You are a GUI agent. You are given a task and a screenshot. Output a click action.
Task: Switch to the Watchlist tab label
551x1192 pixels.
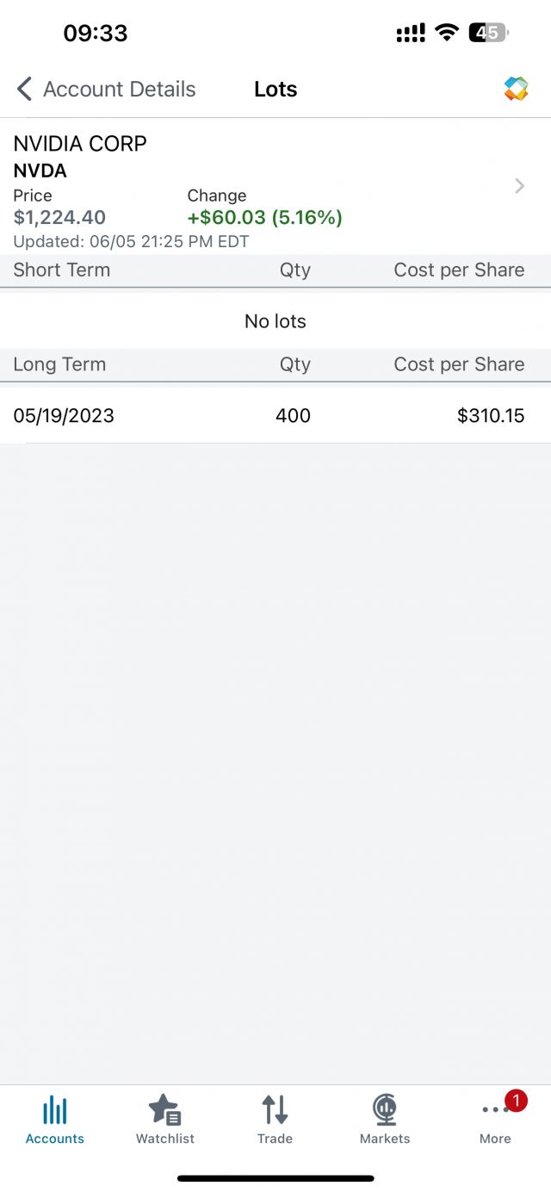(x=165, y=1139)
